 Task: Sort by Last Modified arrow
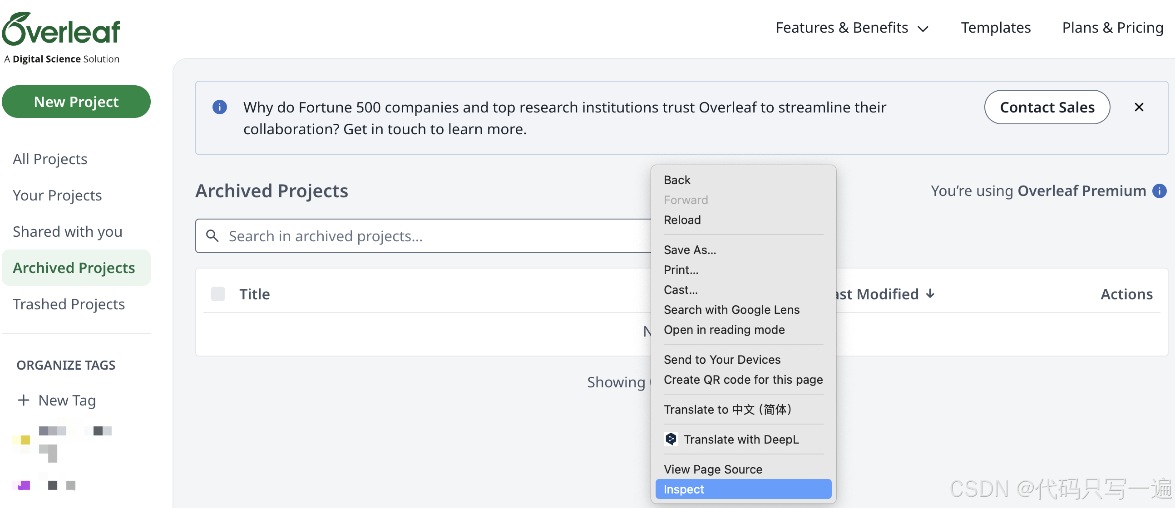point(930,294)
